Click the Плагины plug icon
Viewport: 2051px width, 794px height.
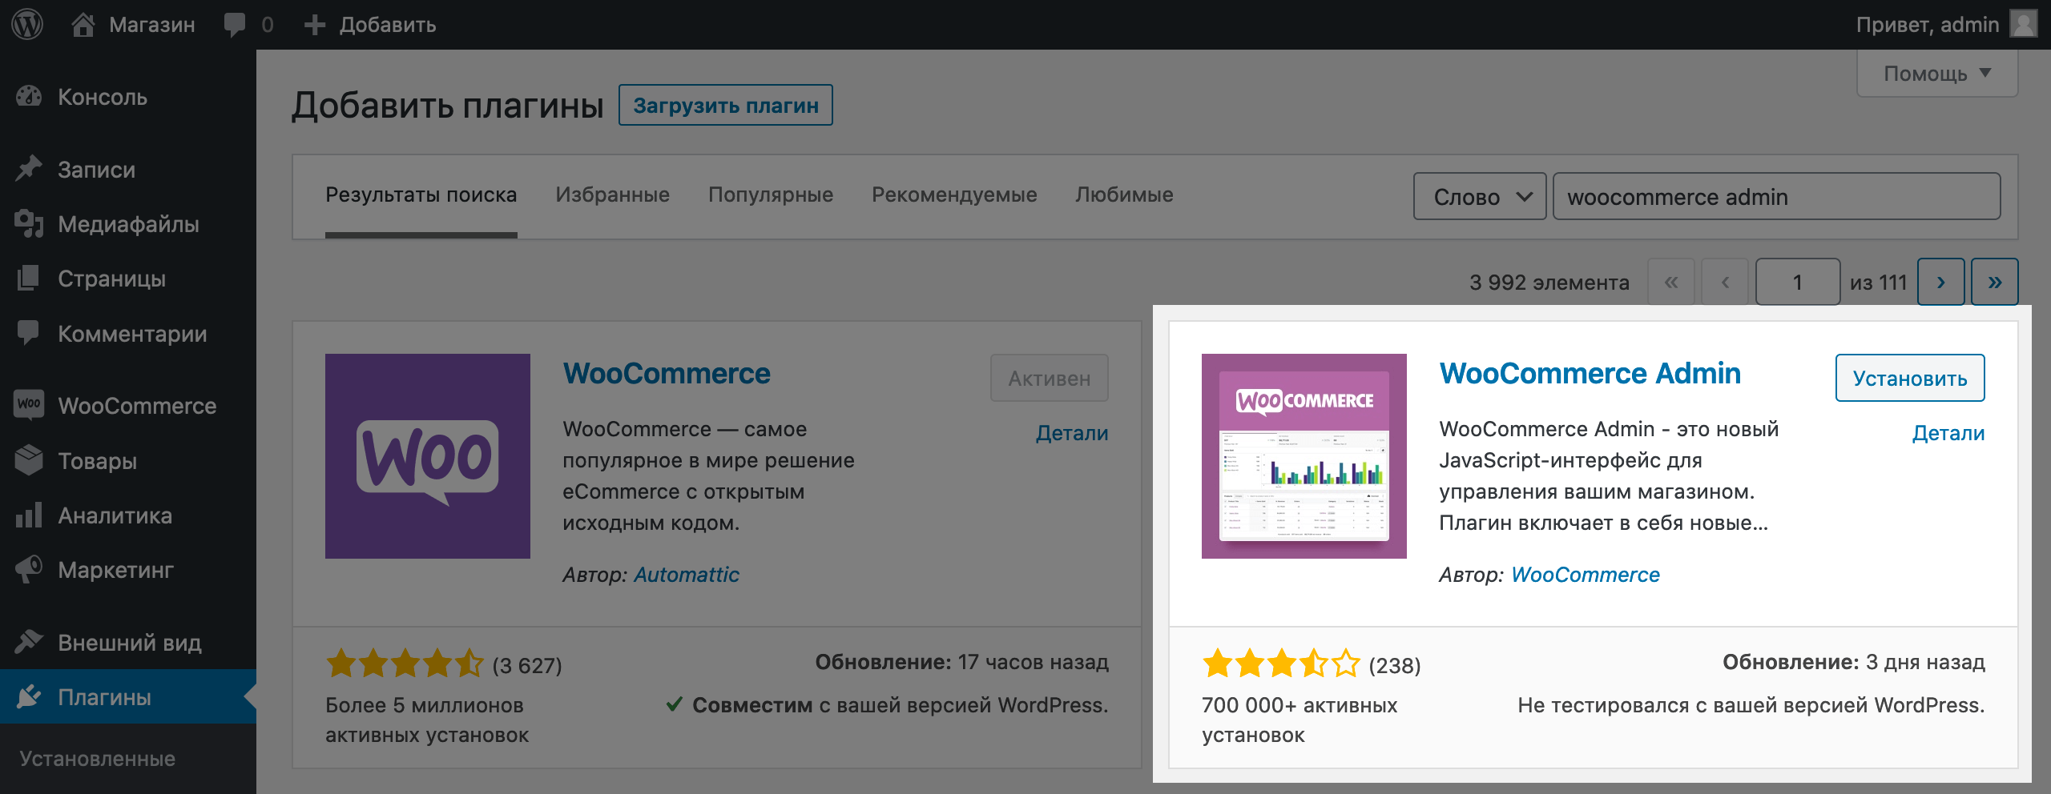(x=29, y=696)
